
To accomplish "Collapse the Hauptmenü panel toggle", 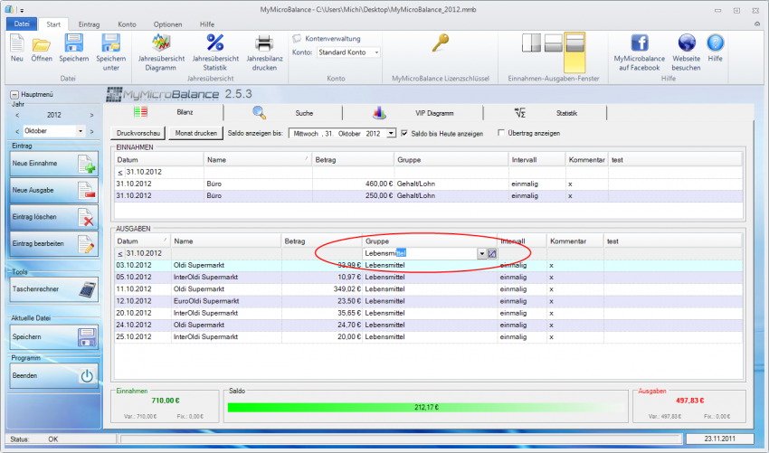I will click(14, 94).
